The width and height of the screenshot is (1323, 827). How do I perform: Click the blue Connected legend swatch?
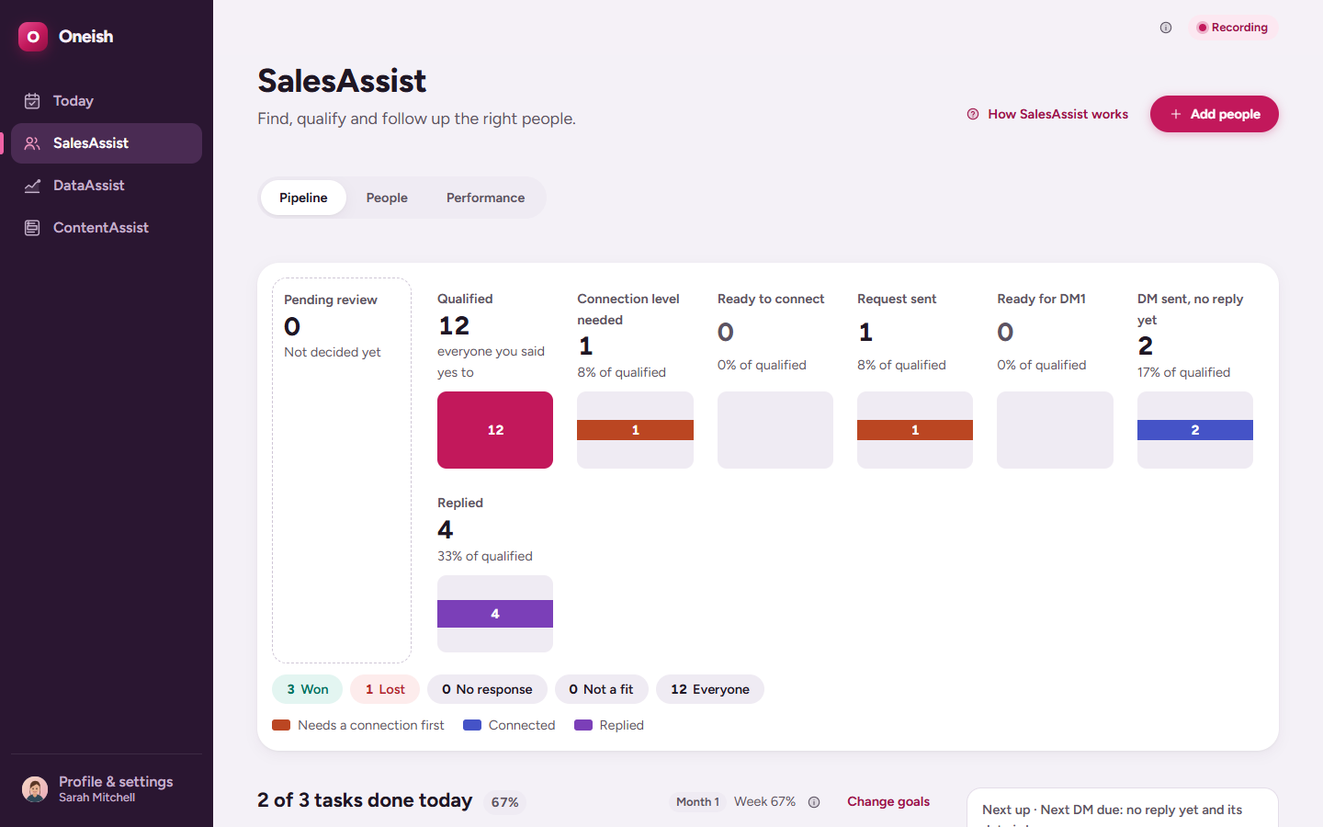(x=472, y=725)
